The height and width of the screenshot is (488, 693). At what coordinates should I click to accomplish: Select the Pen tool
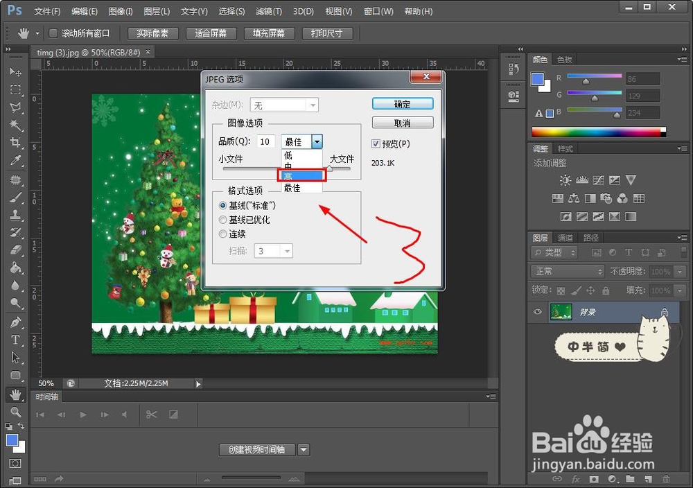click(15, 322)
